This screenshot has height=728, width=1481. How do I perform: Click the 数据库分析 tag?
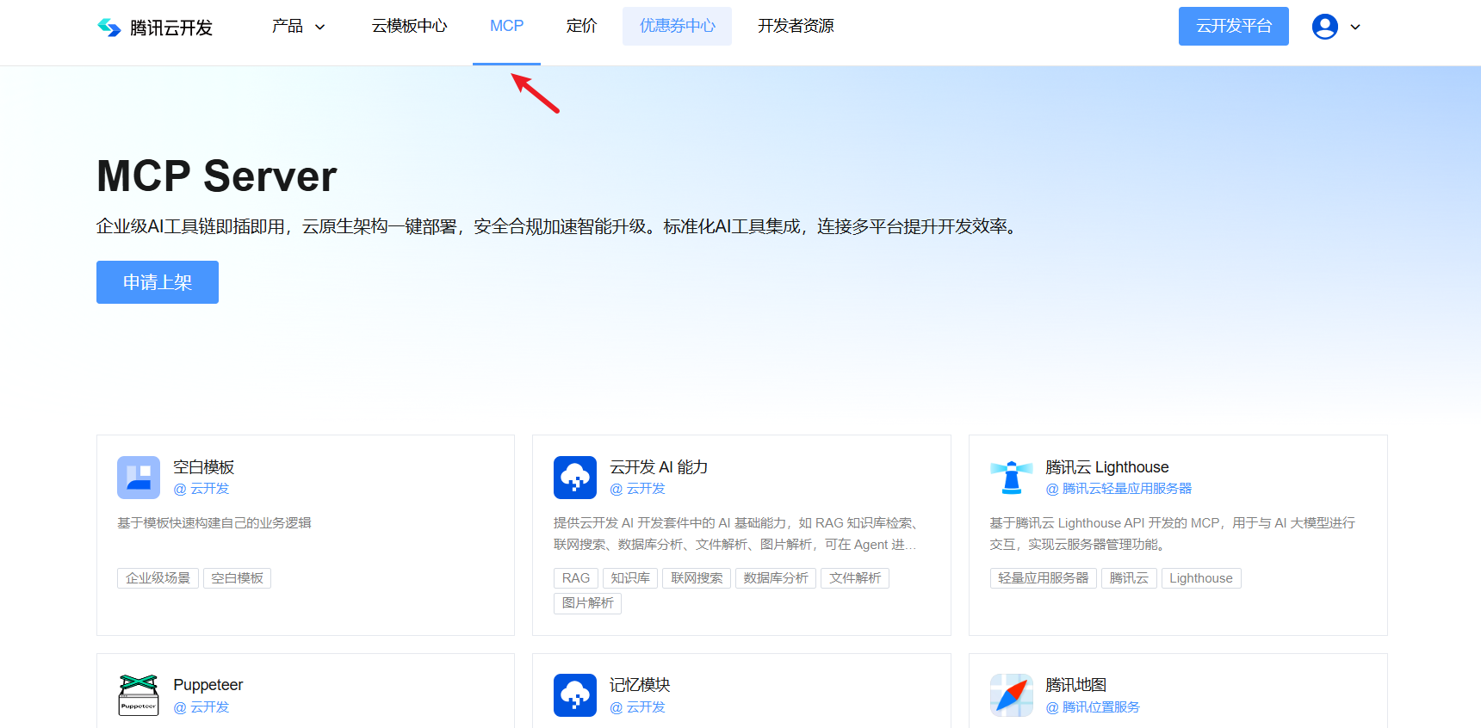click(x=776, y=578)
